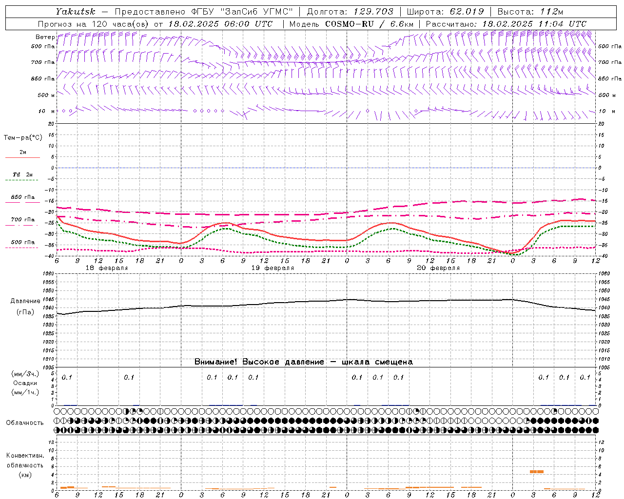Screen dimensions: 624x499
Task: Click the Yakutsk station title
Action: click(75, 12)
